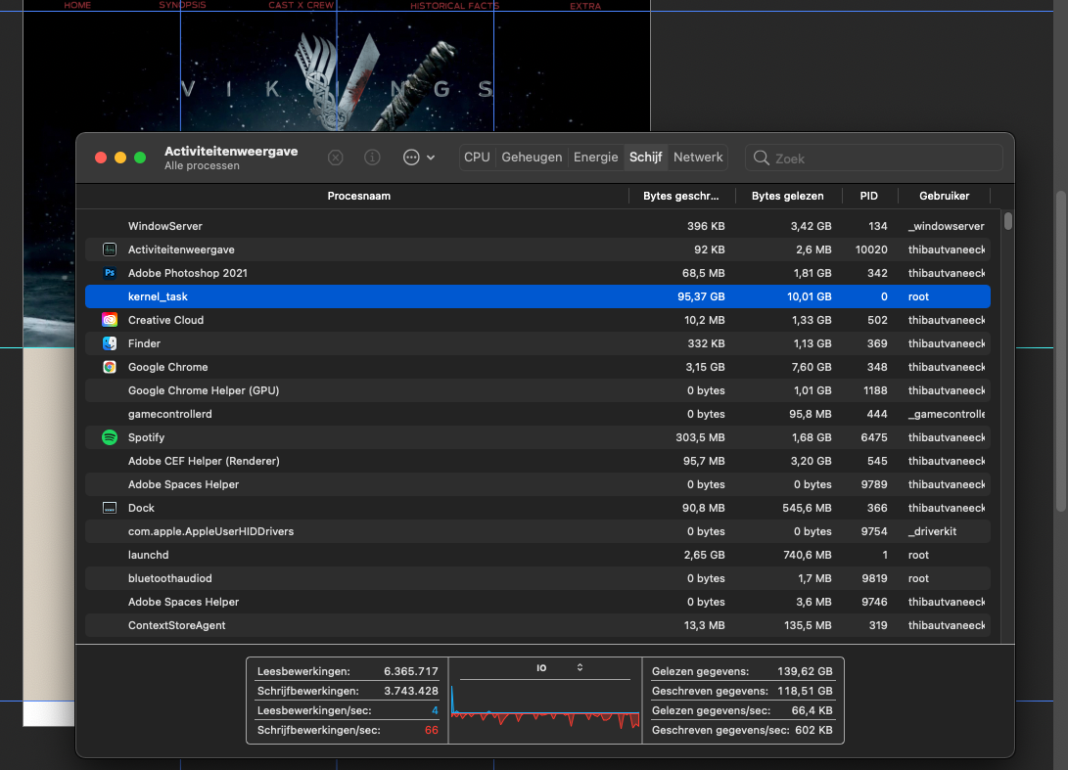1068x770 pixels.
Task: Click the Activiteitenweergave process icon
Action: pos(110,249)
